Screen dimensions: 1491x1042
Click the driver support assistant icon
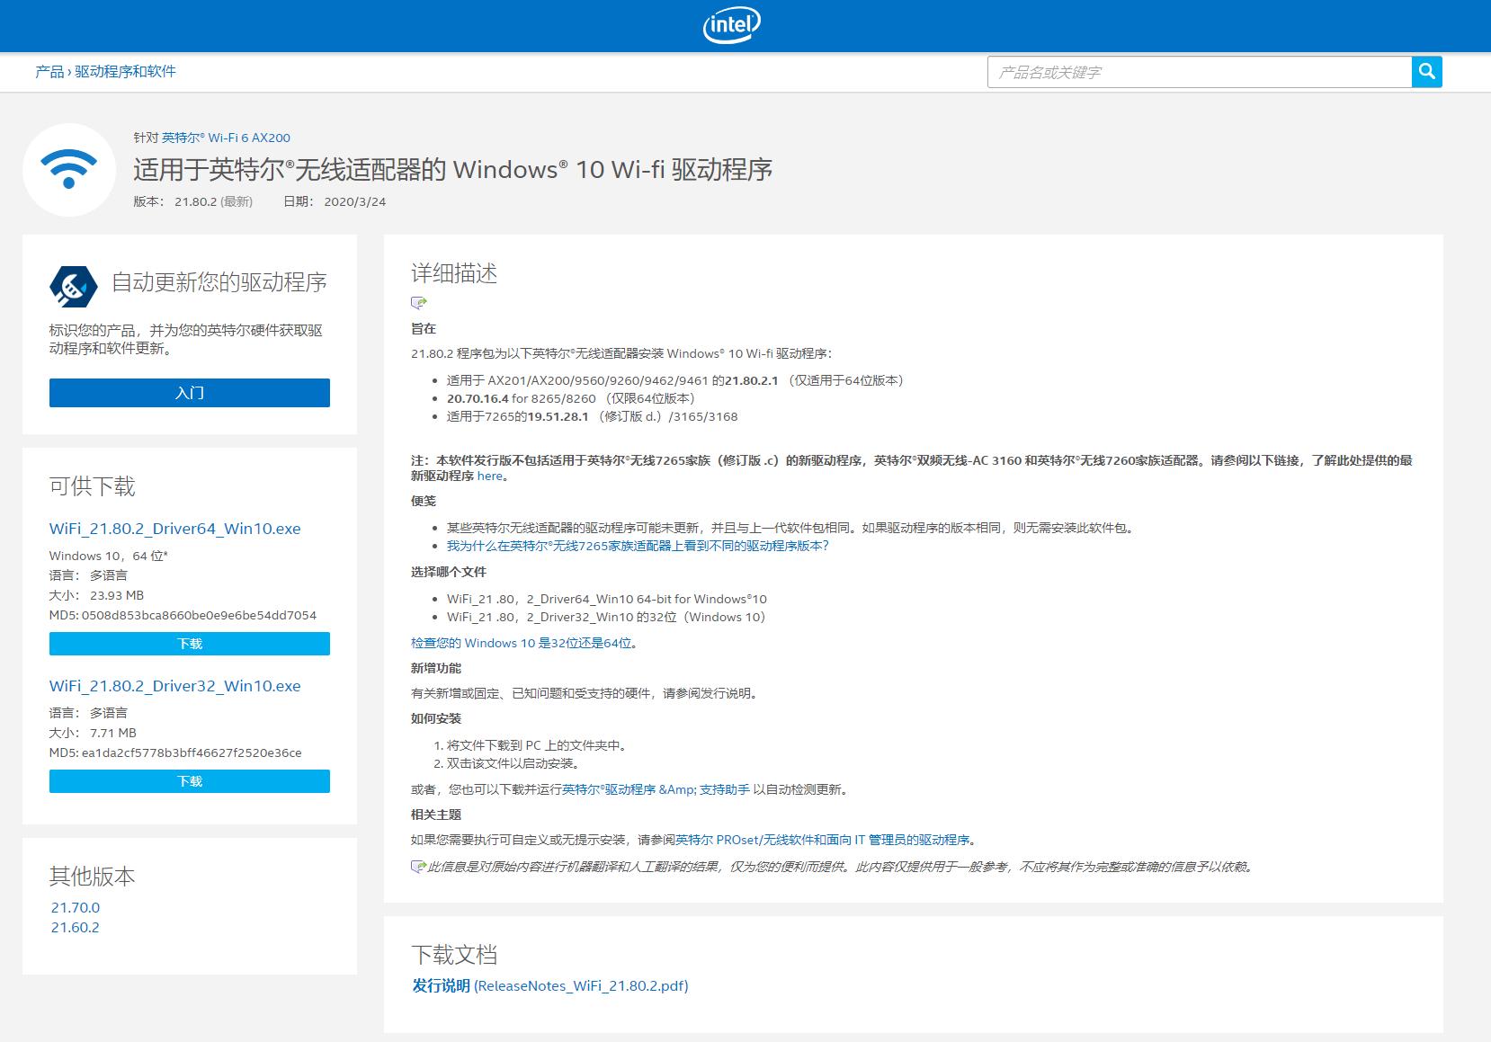click(73, 286)
